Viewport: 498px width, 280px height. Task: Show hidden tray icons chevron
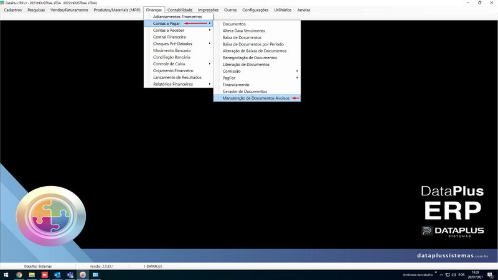pyautogui.click(x=441, y=275)
